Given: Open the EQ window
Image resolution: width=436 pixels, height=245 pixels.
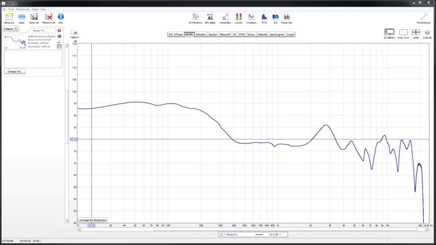Looking at the screenshot, I should pyautogui.click(x=275, y=17).
